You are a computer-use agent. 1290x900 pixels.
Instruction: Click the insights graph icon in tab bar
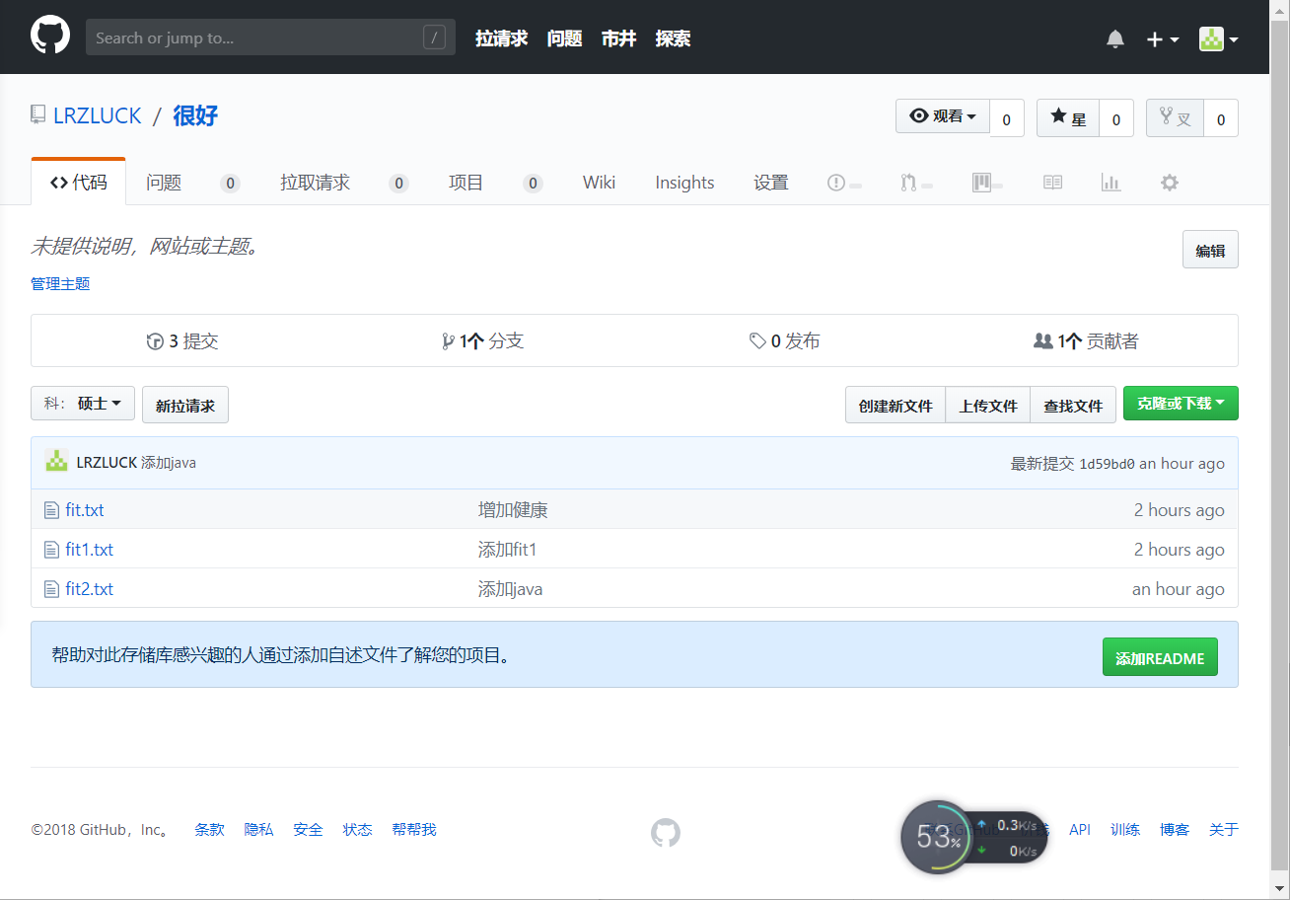tap(1111, 183)
